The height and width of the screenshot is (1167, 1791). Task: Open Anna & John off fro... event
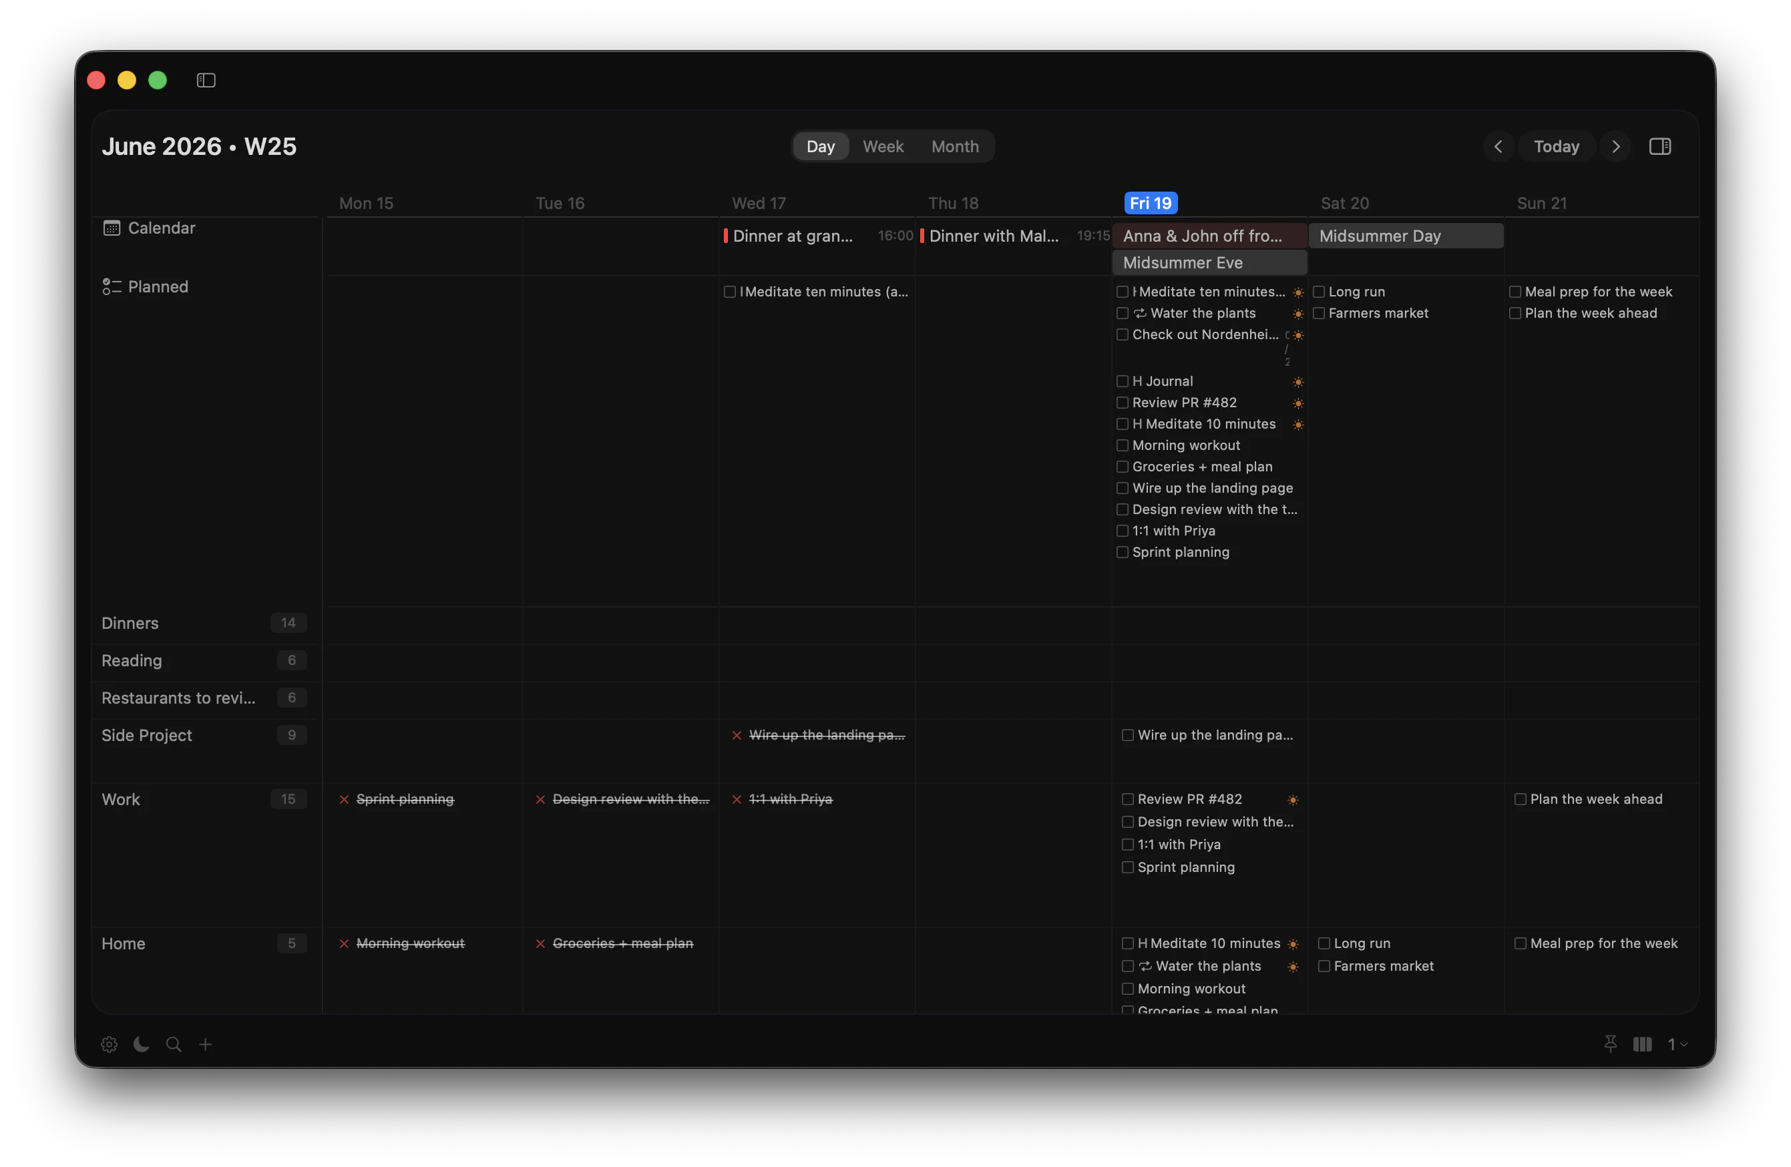(1209, 236)
